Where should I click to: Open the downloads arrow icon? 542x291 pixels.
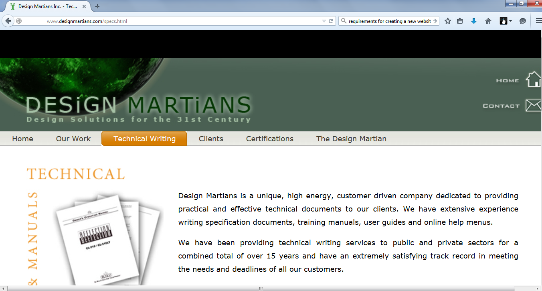pos(474,21)
